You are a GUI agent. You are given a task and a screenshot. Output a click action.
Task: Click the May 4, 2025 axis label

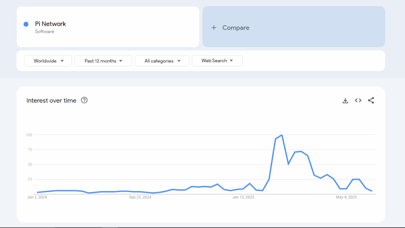[x=346, y=197]
